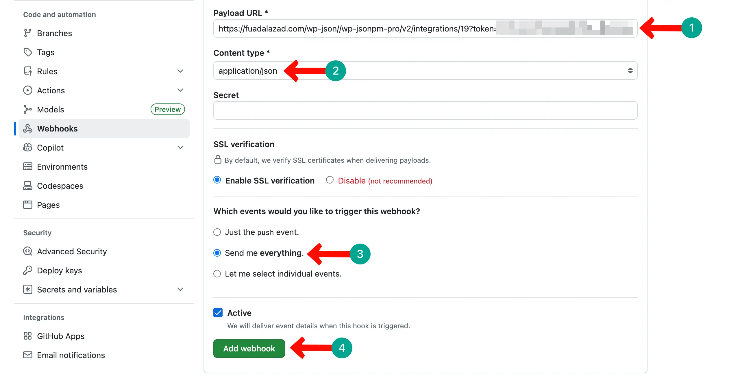Click the Copilot icon
740x378 pixels.
[x=28, y=147]
